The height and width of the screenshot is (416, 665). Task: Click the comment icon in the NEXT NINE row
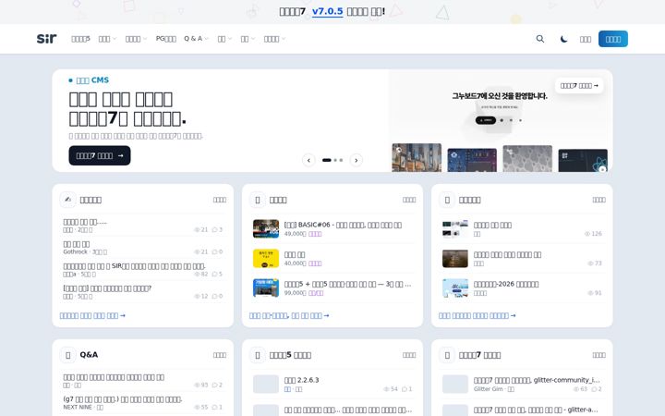pyautogui.click(x=214, y=407)
